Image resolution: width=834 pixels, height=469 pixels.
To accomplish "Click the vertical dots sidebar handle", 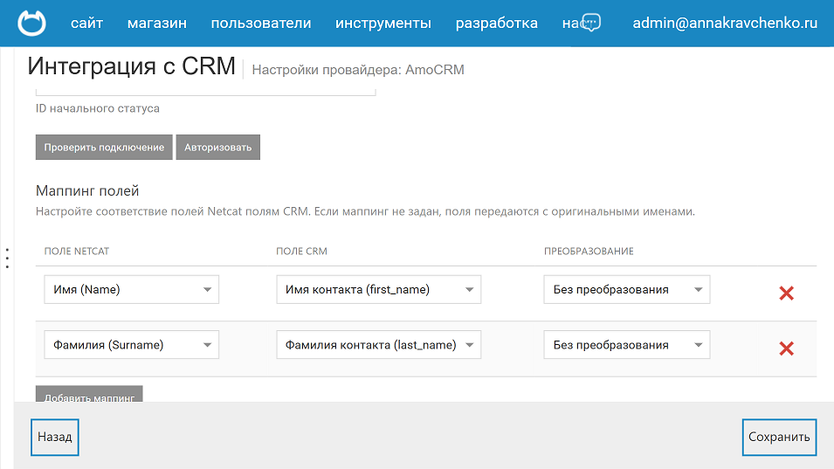I will pyautogui.click(x=7, y=259).
